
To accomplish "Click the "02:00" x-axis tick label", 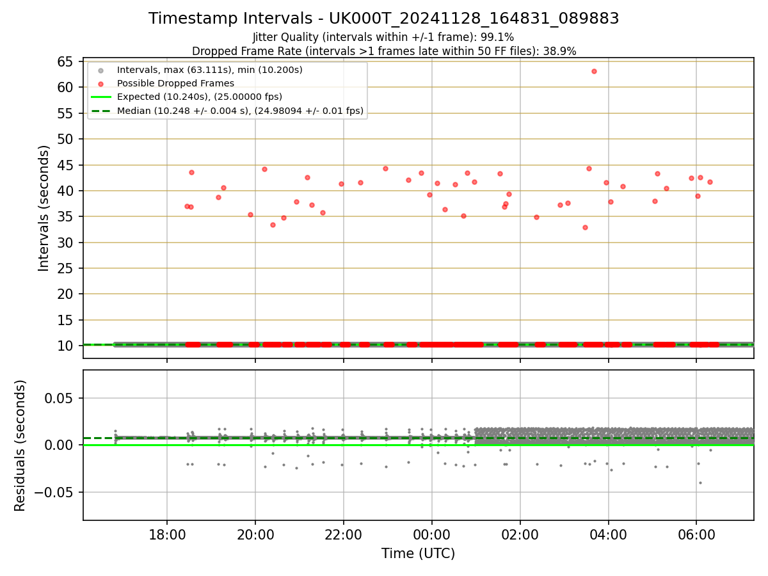I will (x=520, y=534).
